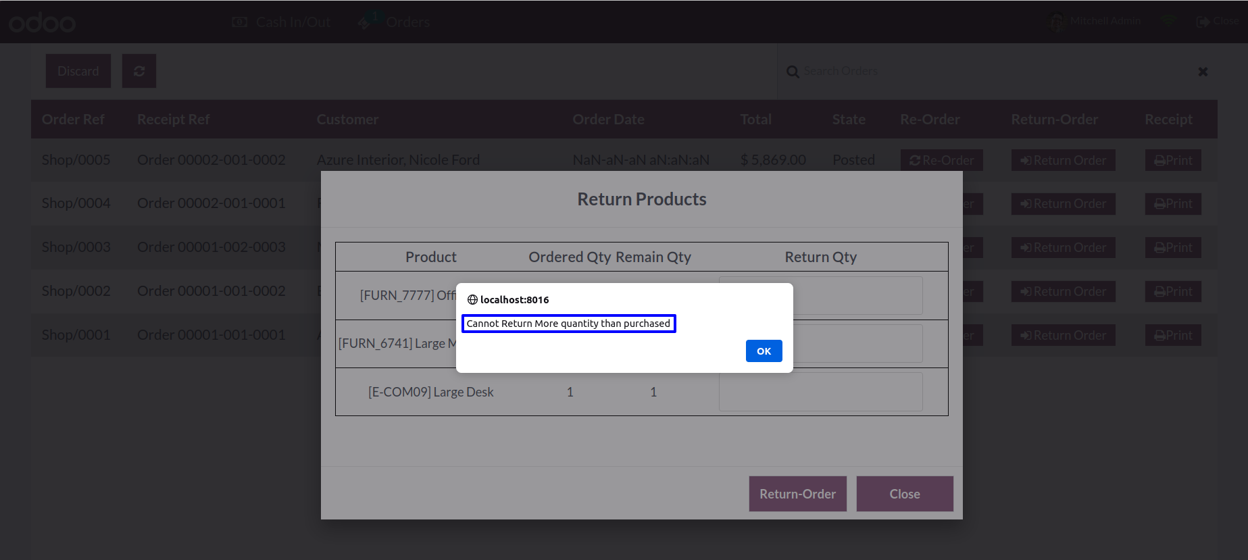1248x560 pixels.
Task: Click the Return-Order button in the popup
Action: (797, 494)
